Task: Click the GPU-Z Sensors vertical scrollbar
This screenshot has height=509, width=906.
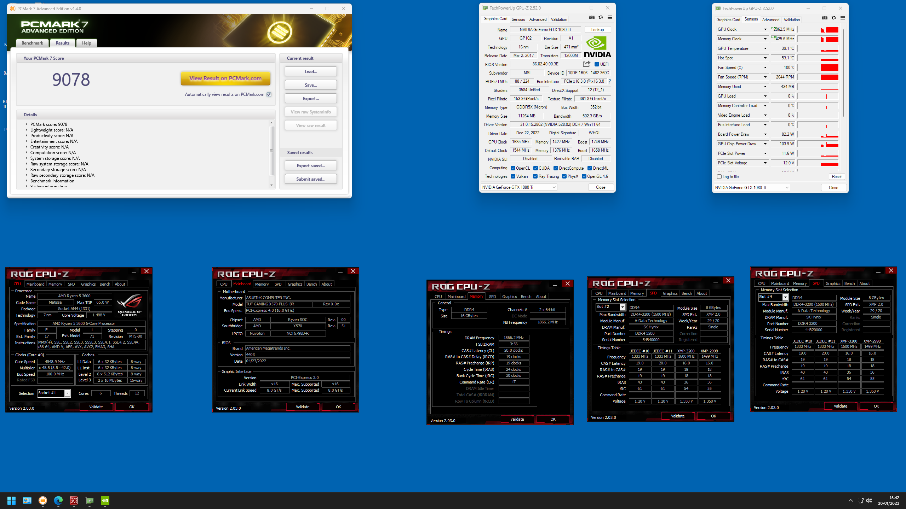Action: click(844, 73)
